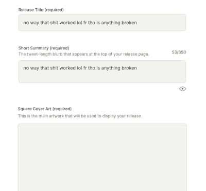Place cursor on "broken" in Short Summary
Viewport: 206px width, 191px height.
tap(129, 68)
